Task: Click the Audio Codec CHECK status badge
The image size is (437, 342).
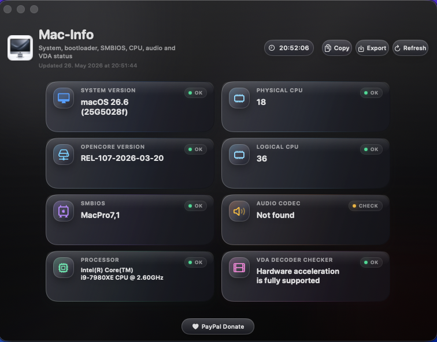Action: coord(365,206)
